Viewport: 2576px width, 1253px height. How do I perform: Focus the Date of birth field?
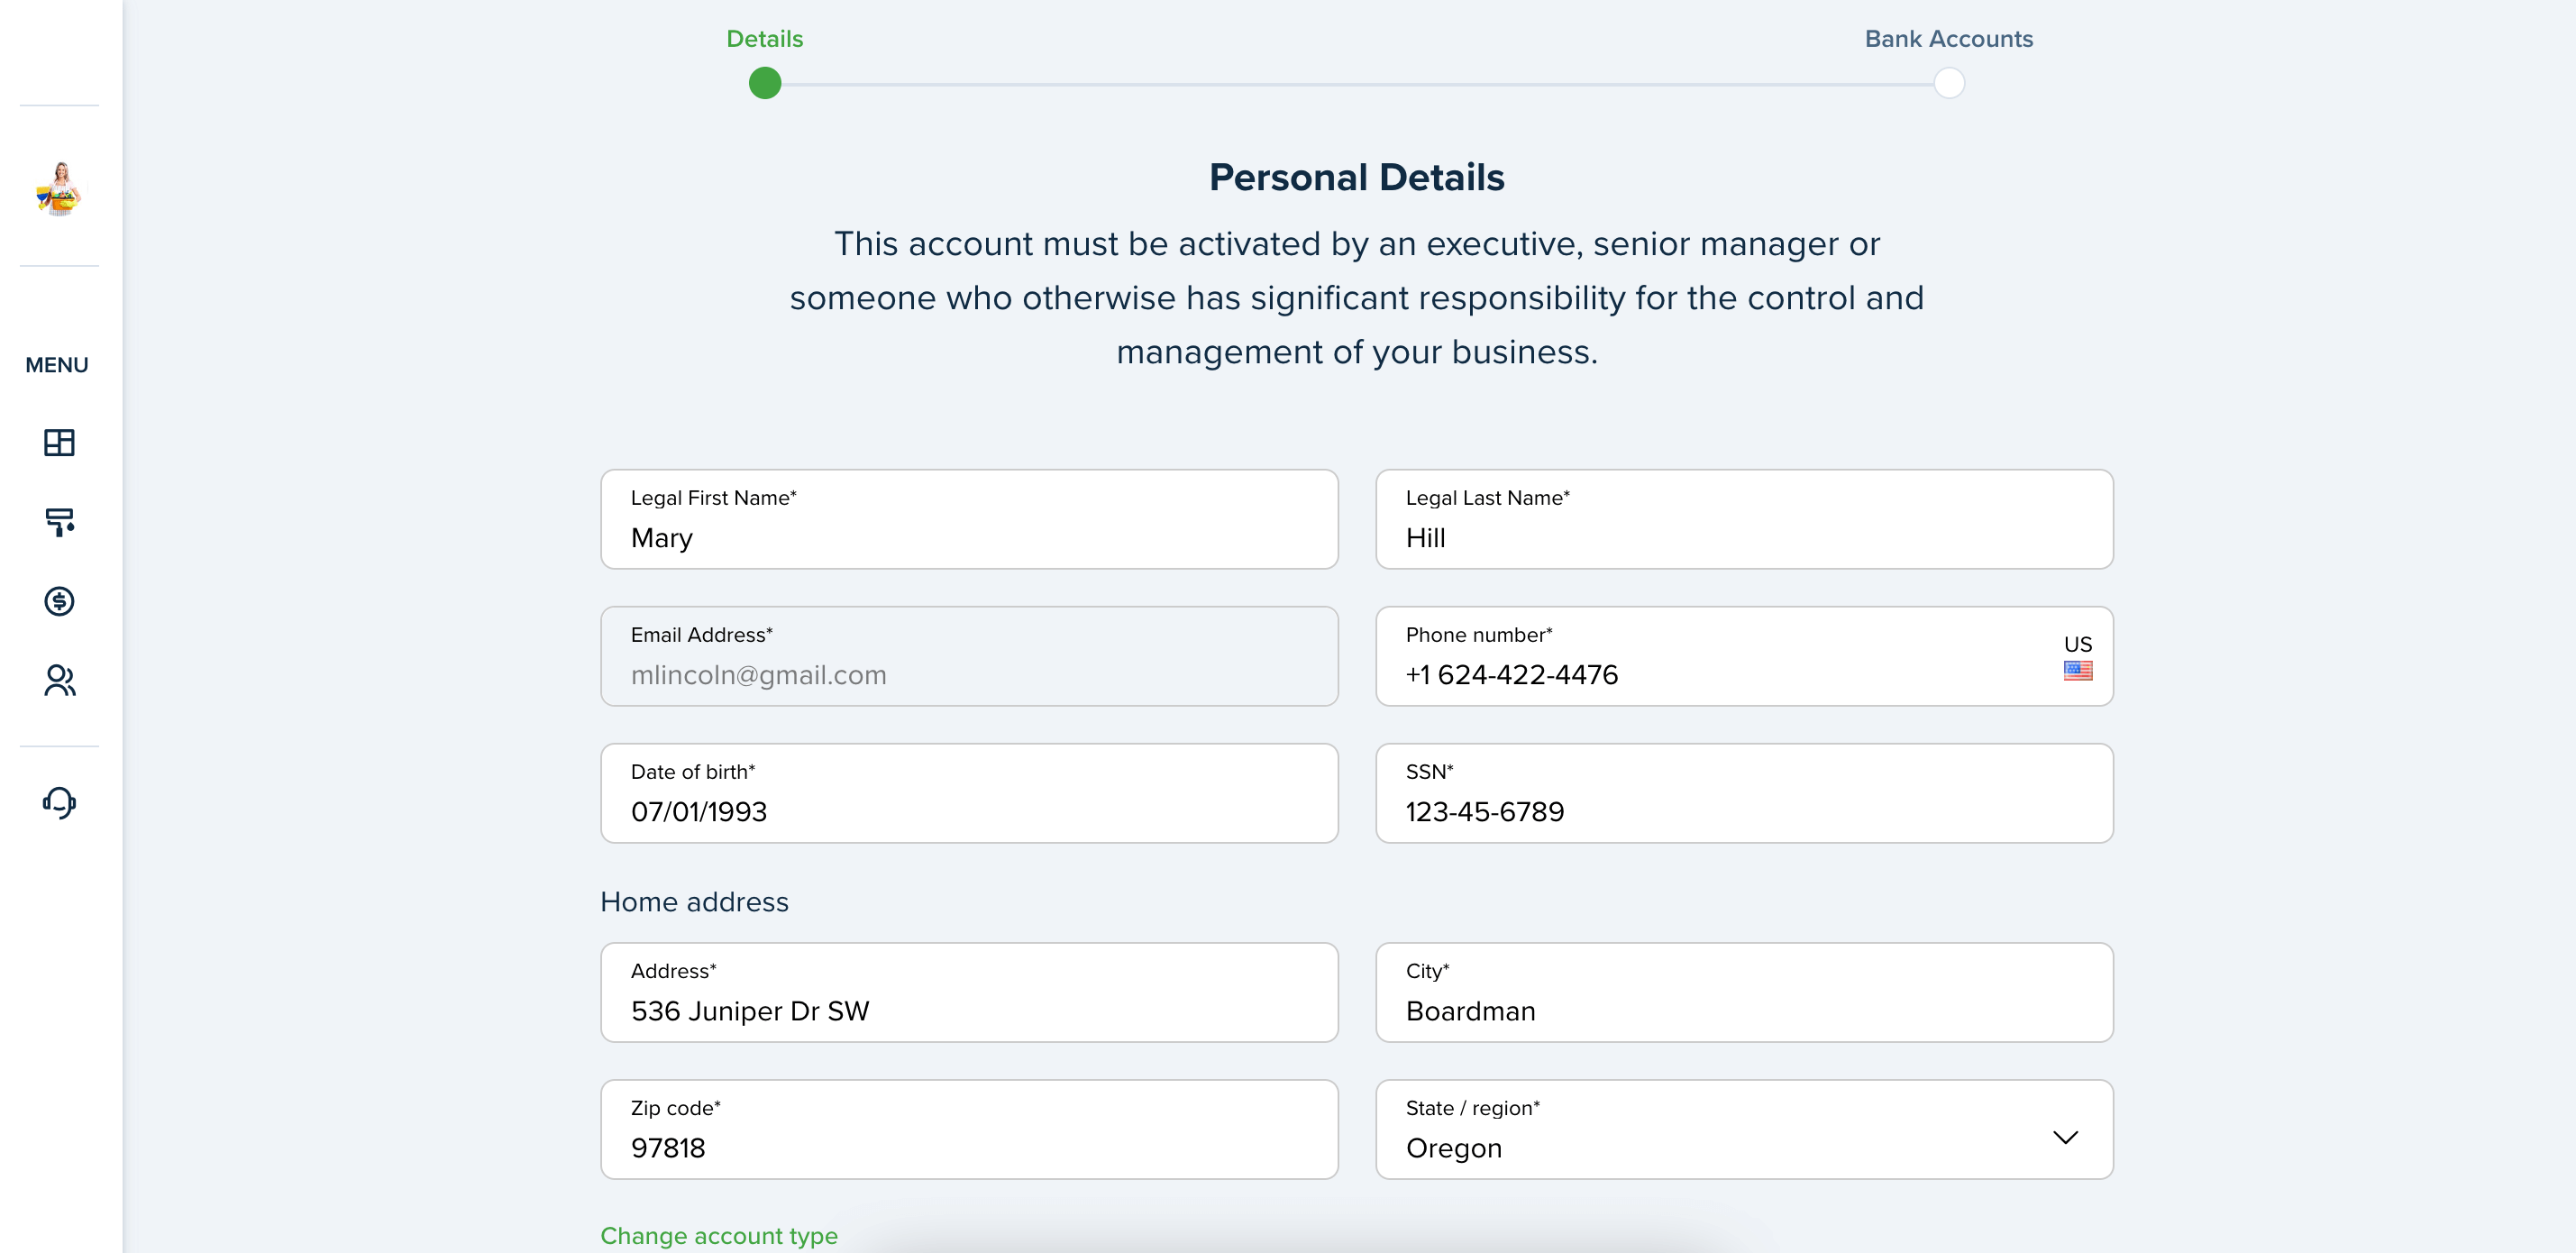pyautogui.click(x=969, y=794)
